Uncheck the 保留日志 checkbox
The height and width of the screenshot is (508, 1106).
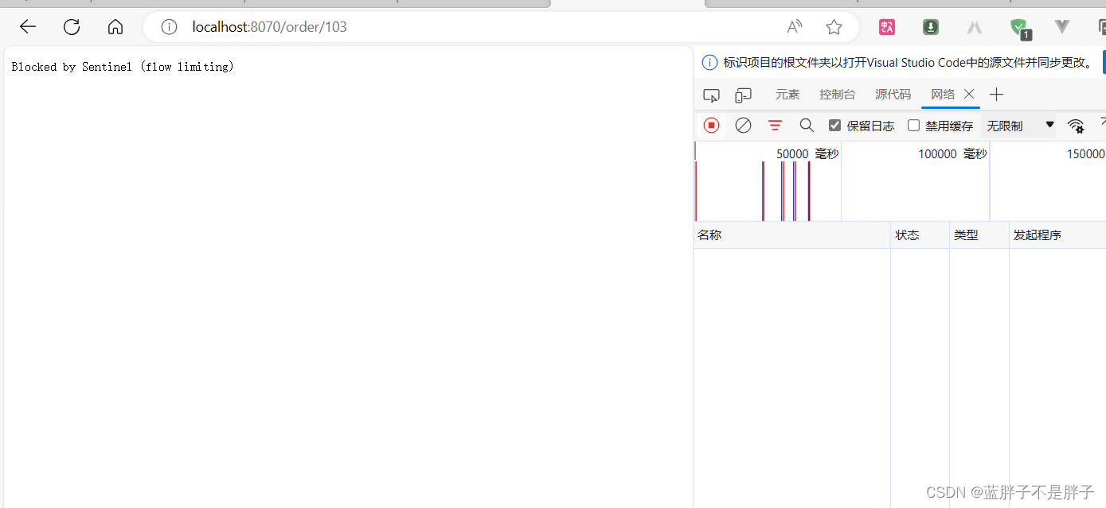(834, 126)
